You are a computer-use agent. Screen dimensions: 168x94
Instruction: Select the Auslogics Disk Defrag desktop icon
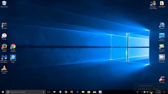[153, 5]
